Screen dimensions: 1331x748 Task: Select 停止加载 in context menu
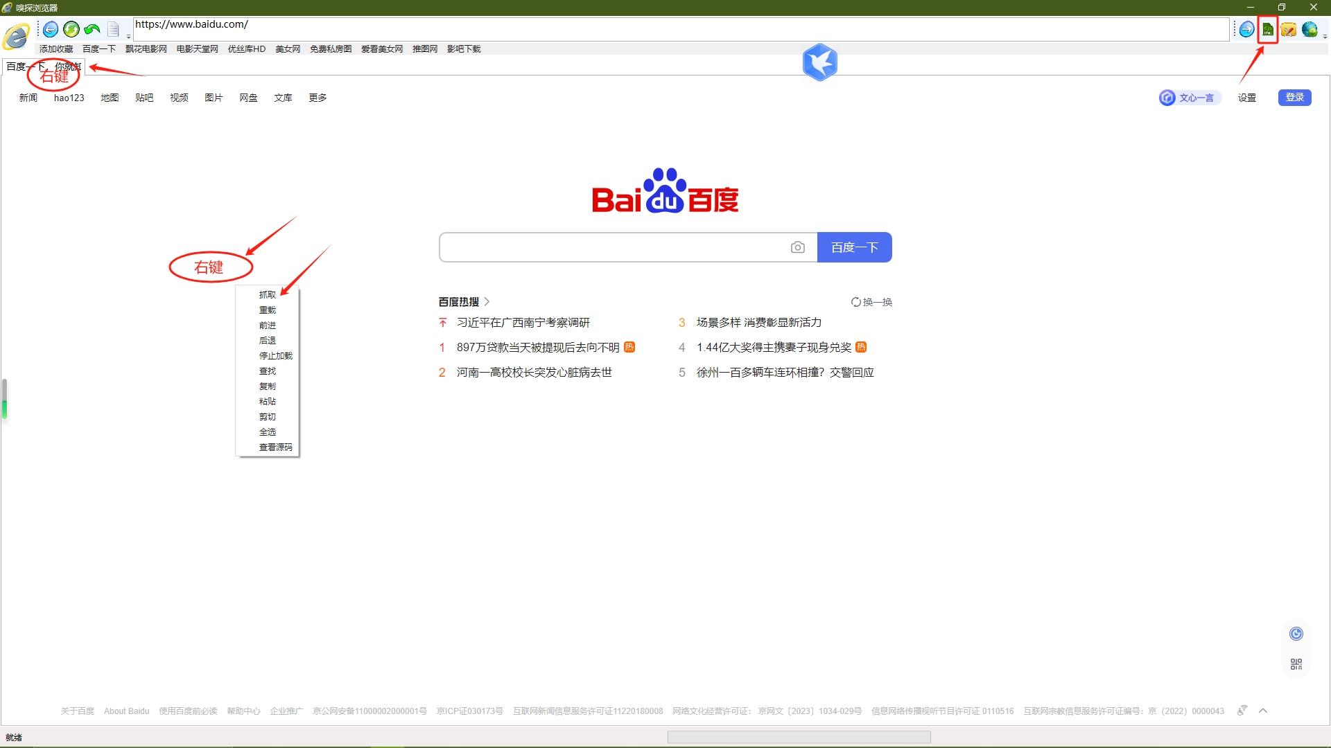[x=268, y=356]
